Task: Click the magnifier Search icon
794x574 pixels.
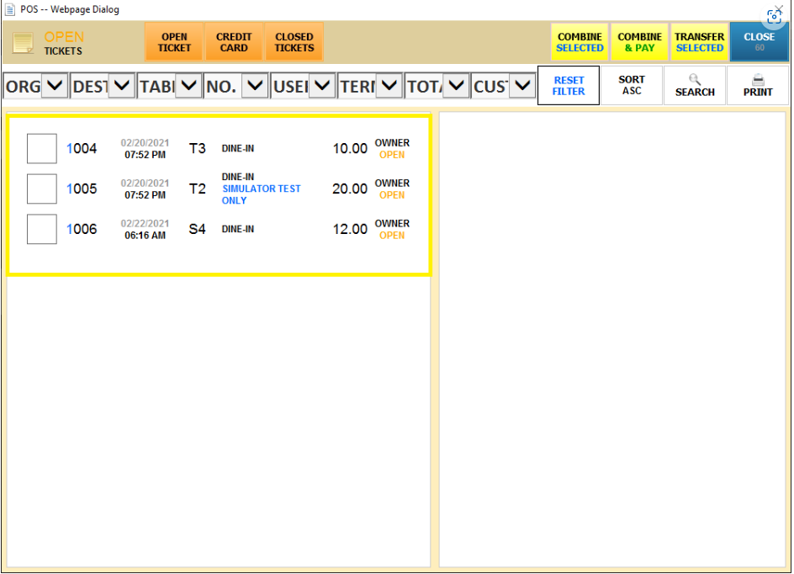Action: pyautogui.click(x=695, y=79)
